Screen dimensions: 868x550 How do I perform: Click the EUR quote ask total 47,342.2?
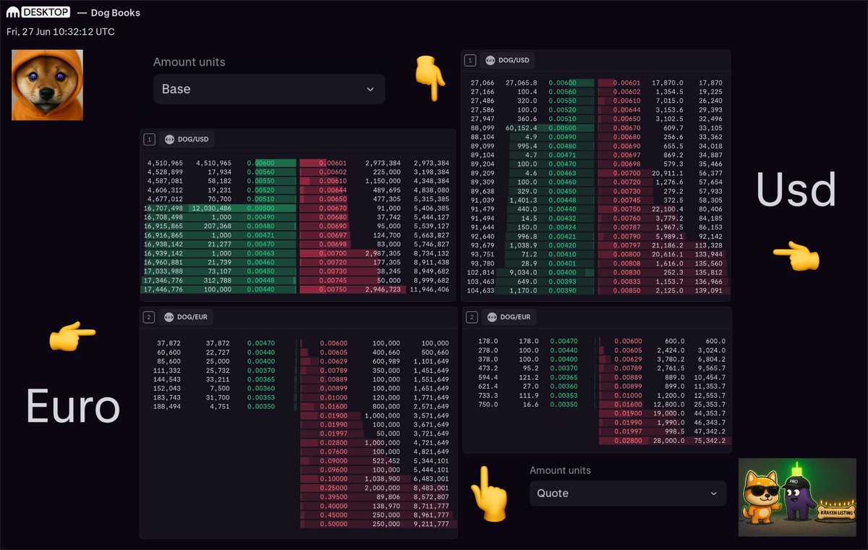709,431
